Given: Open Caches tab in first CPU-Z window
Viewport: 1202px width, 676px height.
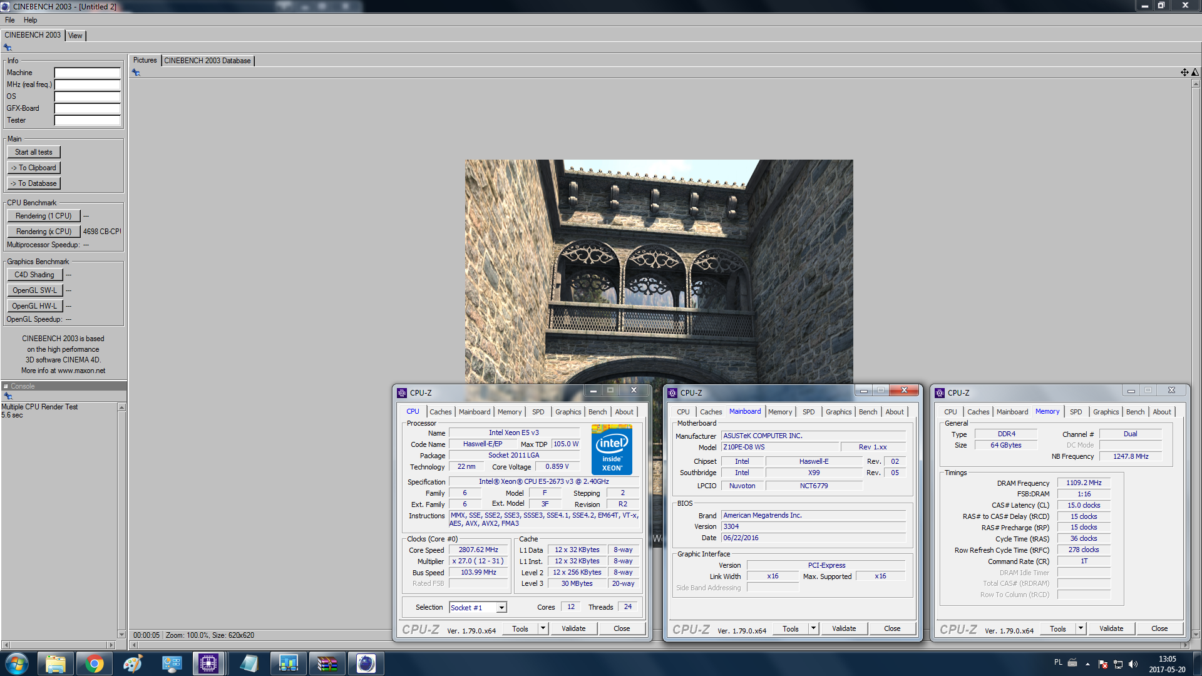Looking at the screenshot, I should pyautogui.click(x=440, y=412).
